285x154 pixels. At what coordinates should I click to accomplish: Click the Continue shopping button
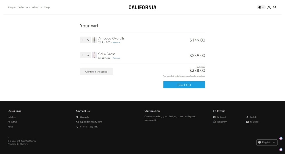96,72
